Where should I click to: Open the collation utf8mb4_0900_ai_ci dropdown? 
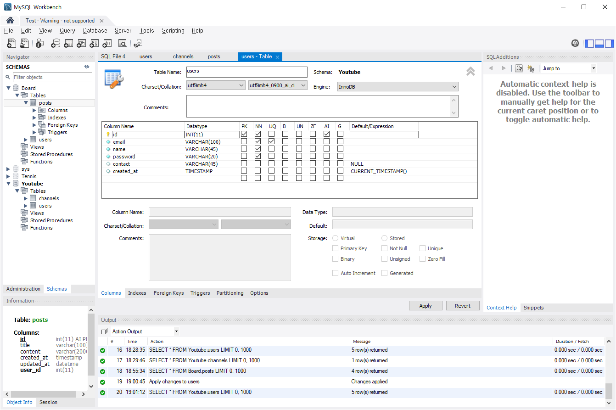coord(278,85)
